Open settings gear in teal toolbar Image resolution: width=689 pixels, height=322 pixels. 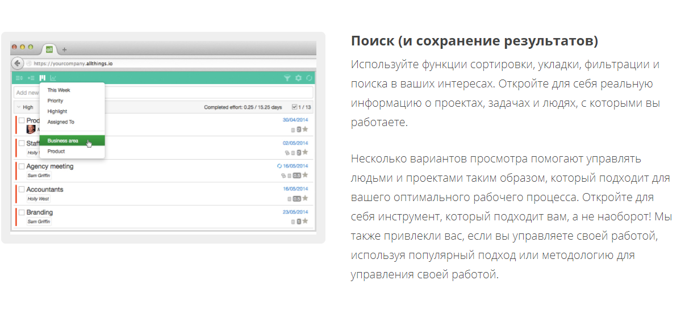298,78
